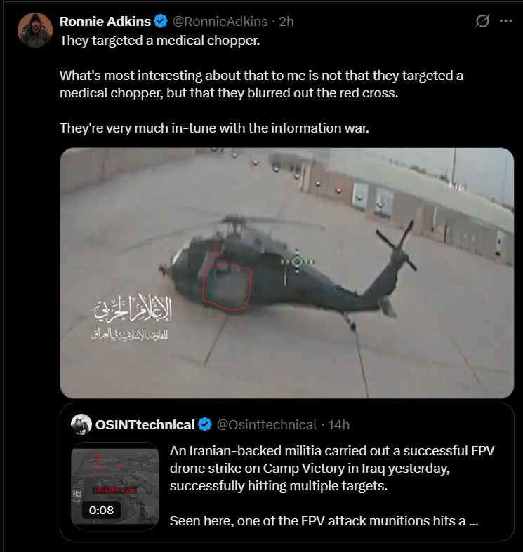Click Ronnie Adkins blue verified badge

click(161, 22)
